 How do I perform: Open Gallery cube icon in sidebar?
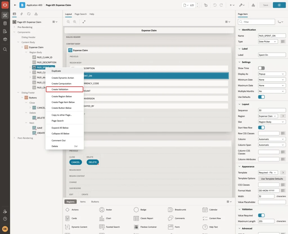pos(5,39)
